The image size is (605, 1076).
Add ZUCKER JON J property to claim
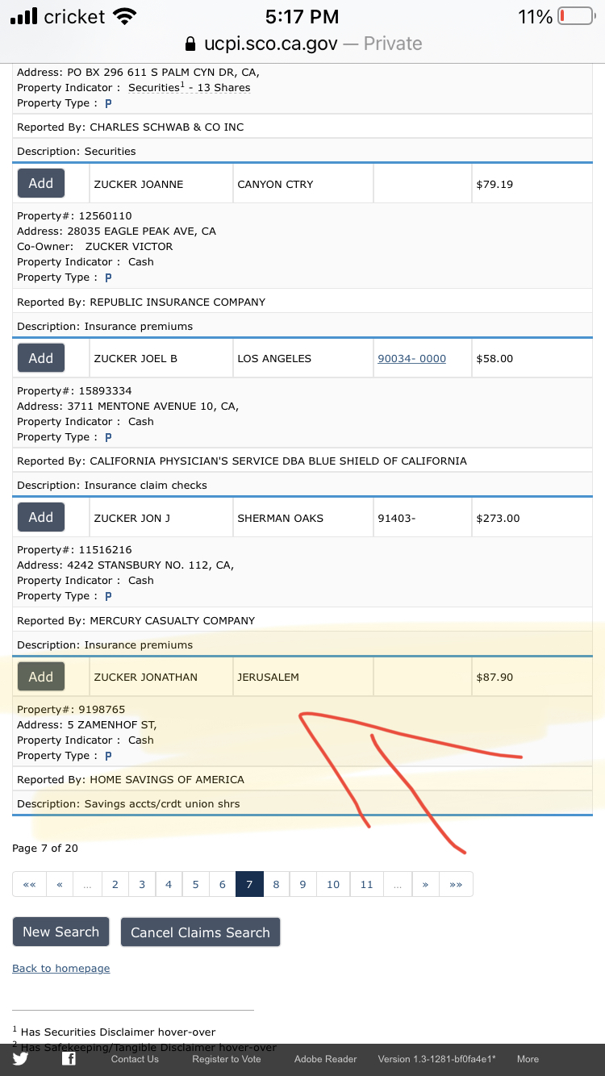(x=41, y=517)
